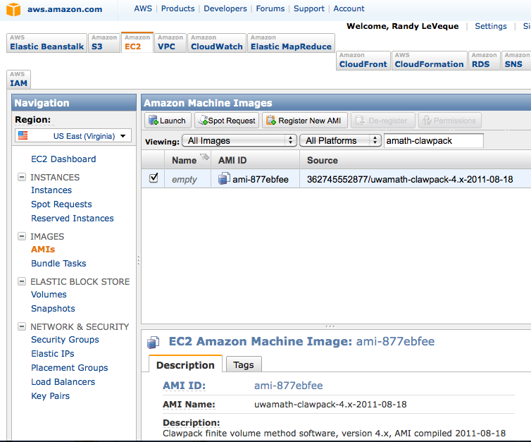531x442 pixels.
Task: Uncheck the ami-877ebfee row checkbox
Action: tap(154, 179)
